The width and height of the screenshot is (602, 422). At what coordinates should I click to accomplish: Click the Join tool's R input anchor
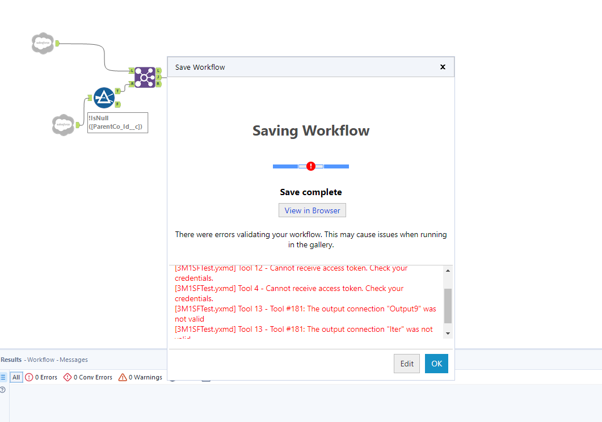pyautogui.click(x=132, y=83)
